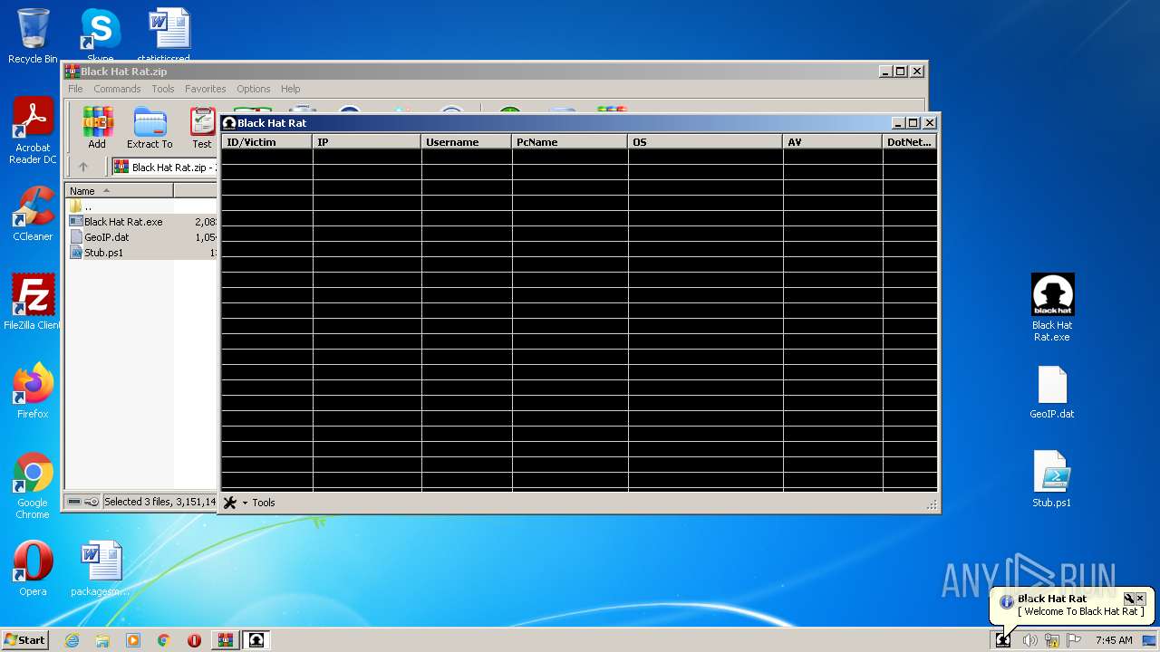
Task: Click the volume speaker tray icon
Action: click(1029, 640)
